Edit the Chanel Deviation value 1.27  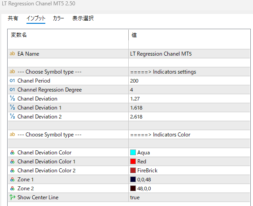click(x=189, y=99)
